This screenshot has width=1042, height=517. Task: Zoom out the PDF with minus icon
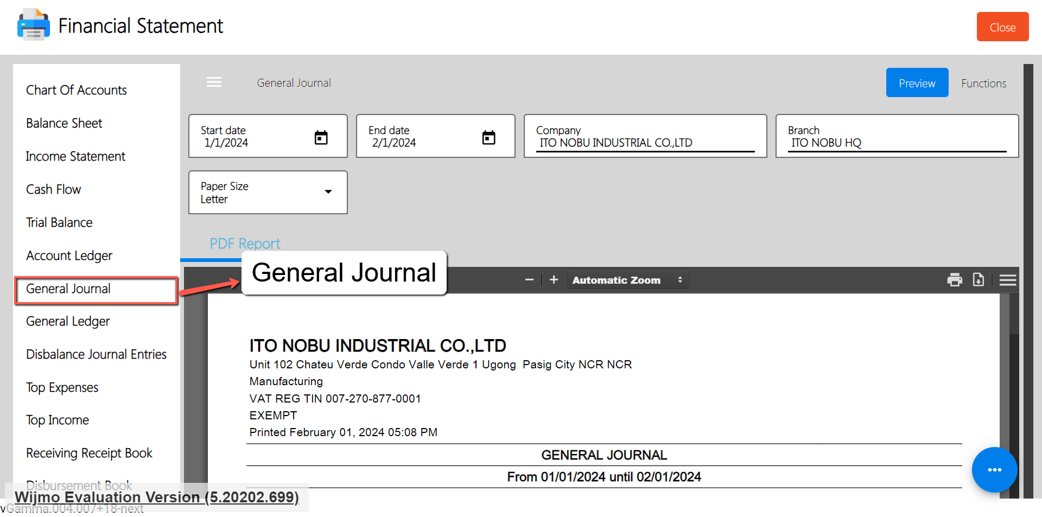(529, 280)
